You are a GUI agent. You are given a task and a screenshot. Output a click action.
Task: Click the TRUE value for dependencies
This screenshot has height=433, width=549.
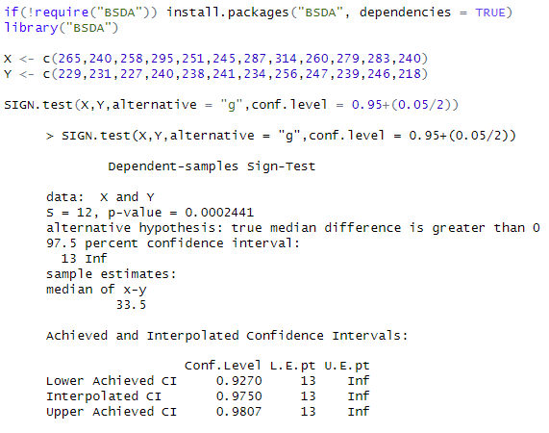coord(490,13)
